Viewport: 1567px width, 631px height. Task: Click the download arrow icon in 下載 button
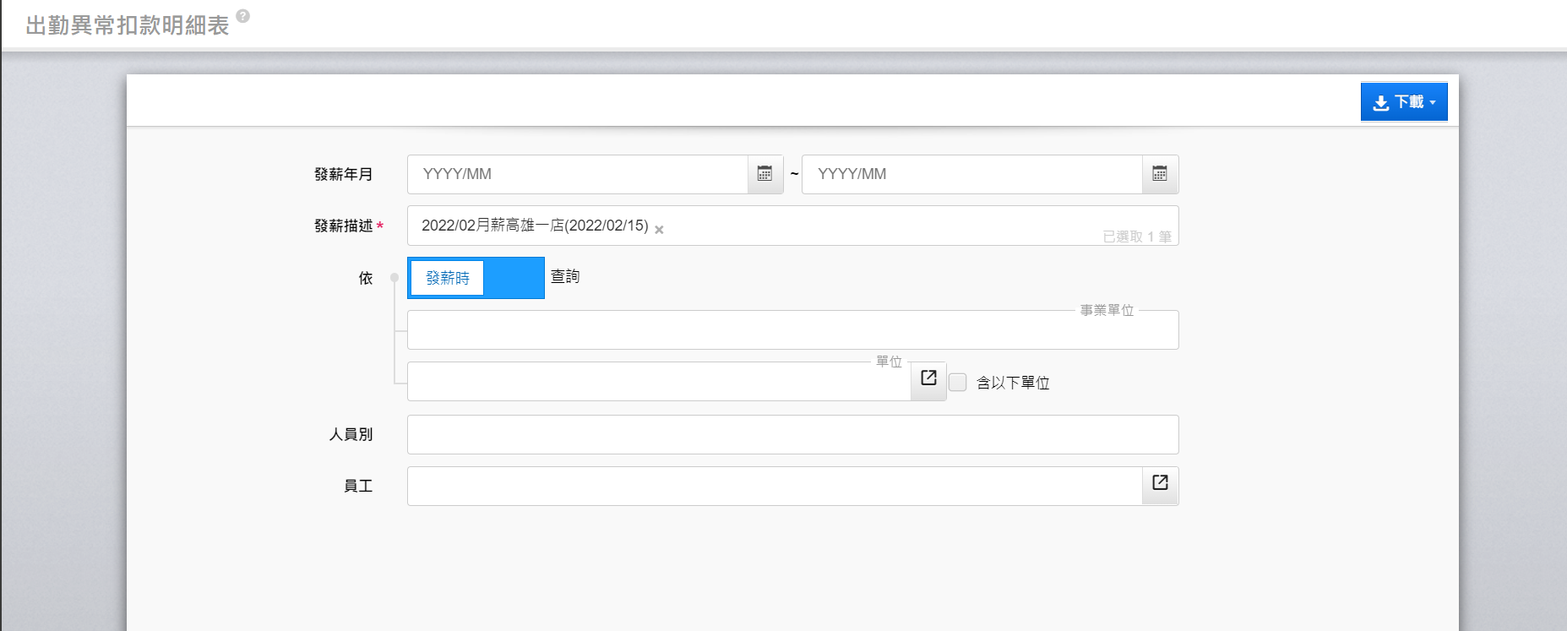[x=1380, y=102]
